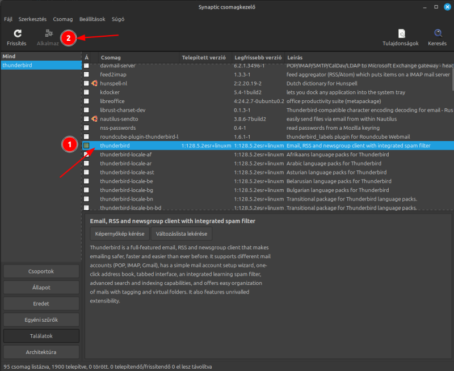
Task: Open the Súgó menu
Action: tap(118, 19)
